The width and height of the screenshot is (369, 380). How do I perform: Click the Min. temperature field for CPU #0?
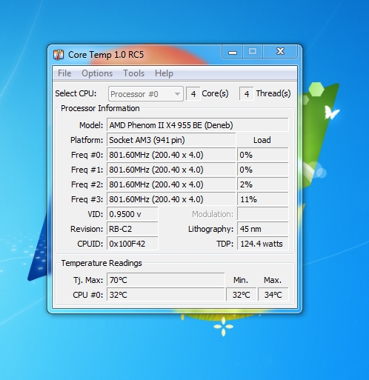[x=242, y=295]
